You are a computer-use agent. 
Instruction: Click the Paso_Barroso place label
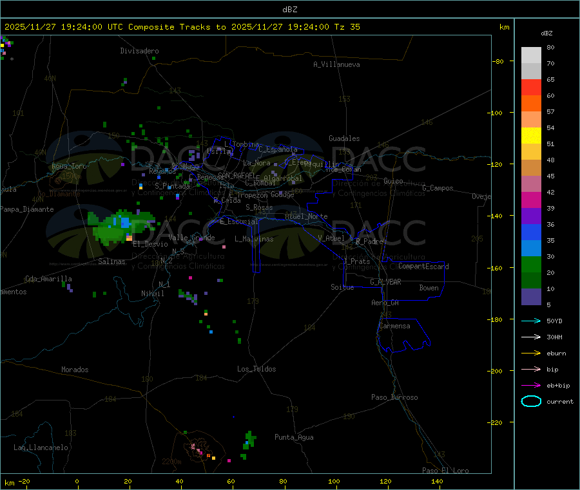[394, 397]
